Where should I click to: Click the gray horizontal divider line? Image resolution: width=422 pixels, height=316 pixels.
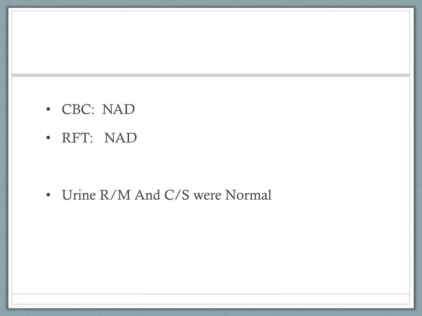coord(211,75)
